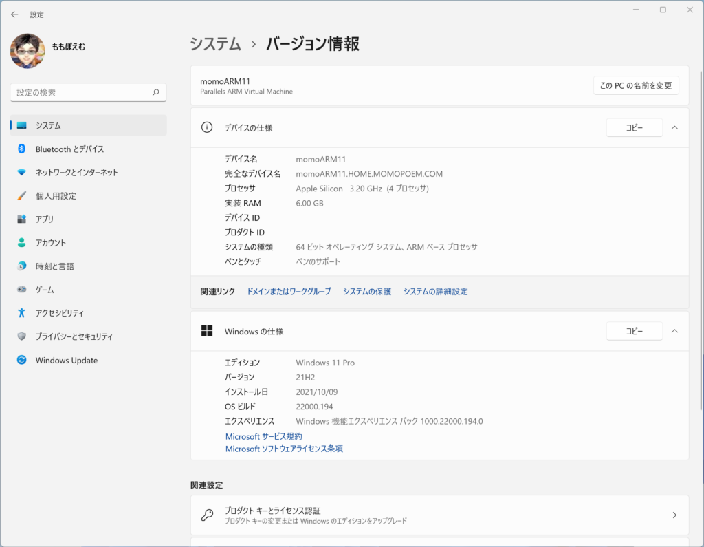Go to ゲーム settings
Screen dimensions: 704x547
click(89, 290)
